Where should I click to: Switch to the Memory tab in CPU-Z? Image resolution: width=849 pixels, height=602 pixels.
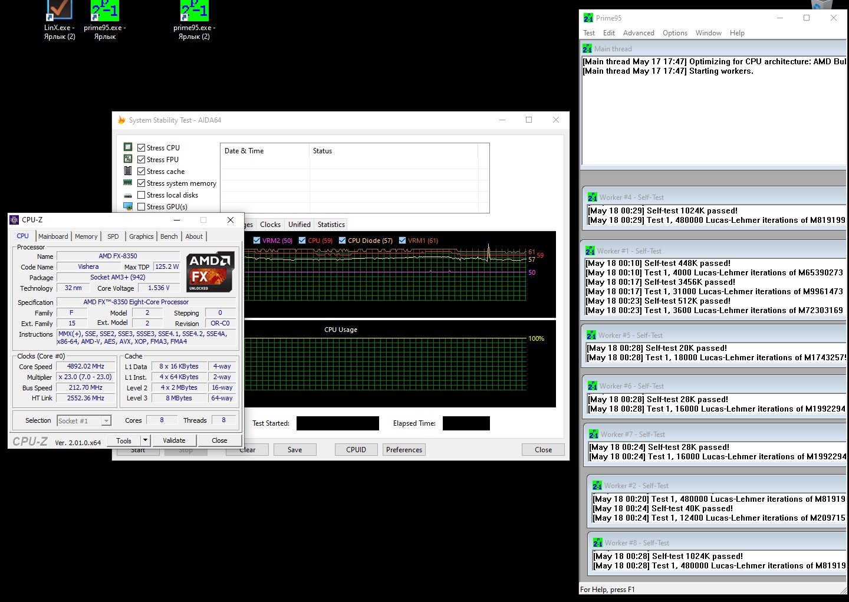pyautogui.click(x=86, y=236)
